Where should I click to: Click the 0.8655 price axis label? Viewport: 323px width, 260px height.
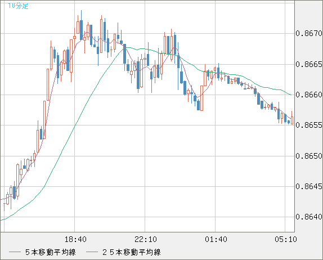(x=309, y=125)
